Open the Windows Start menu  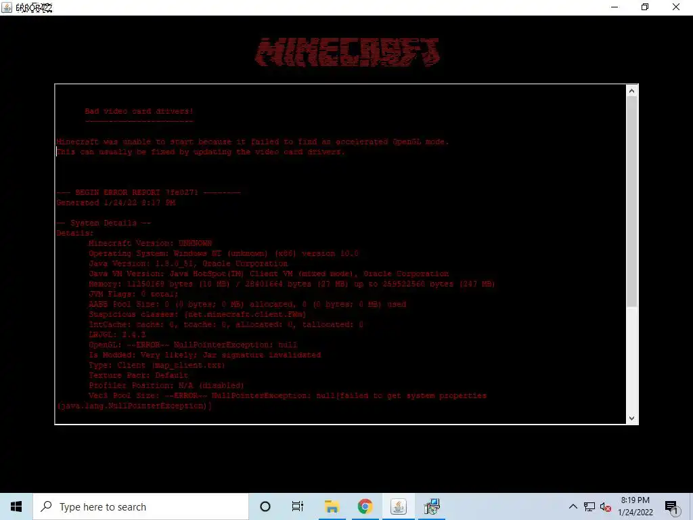pos(16,506)
